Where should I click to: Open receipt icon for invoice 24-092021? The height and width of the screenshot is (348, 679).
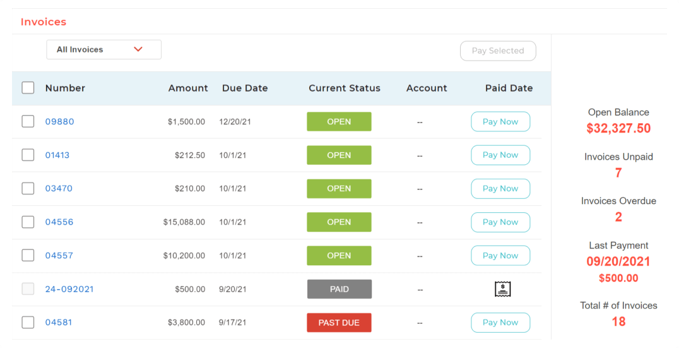[502, 289]
